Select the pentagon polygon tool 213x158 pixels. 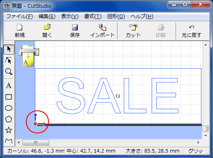[9, 119]
